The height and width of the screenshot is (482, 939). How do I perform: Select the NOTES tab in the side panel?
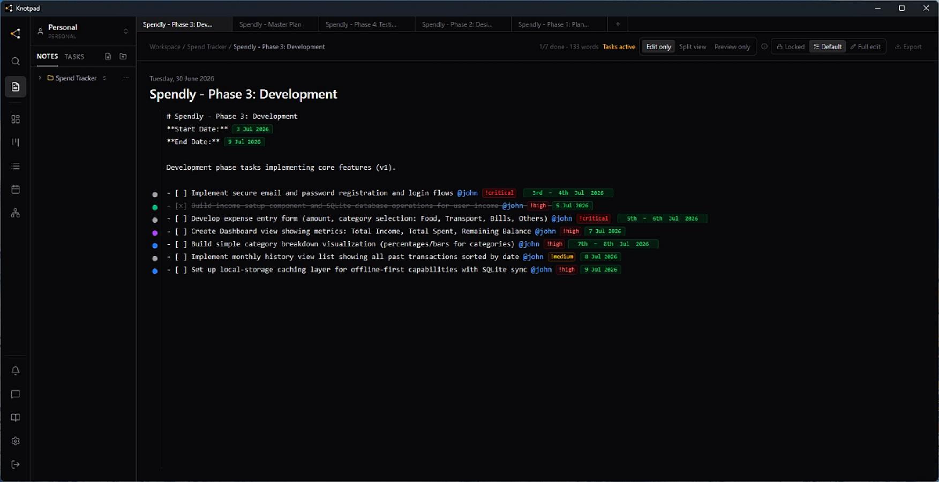[47, 56]
